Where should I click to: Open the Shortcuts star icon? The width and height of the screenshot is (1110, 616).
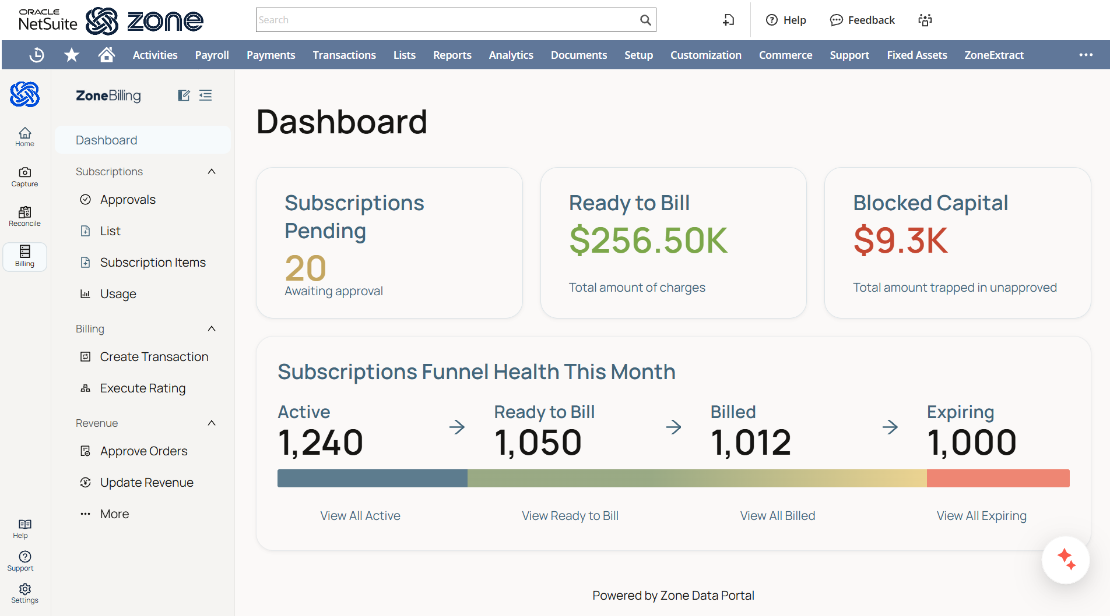pyautogui.click(x=72, y=55)
